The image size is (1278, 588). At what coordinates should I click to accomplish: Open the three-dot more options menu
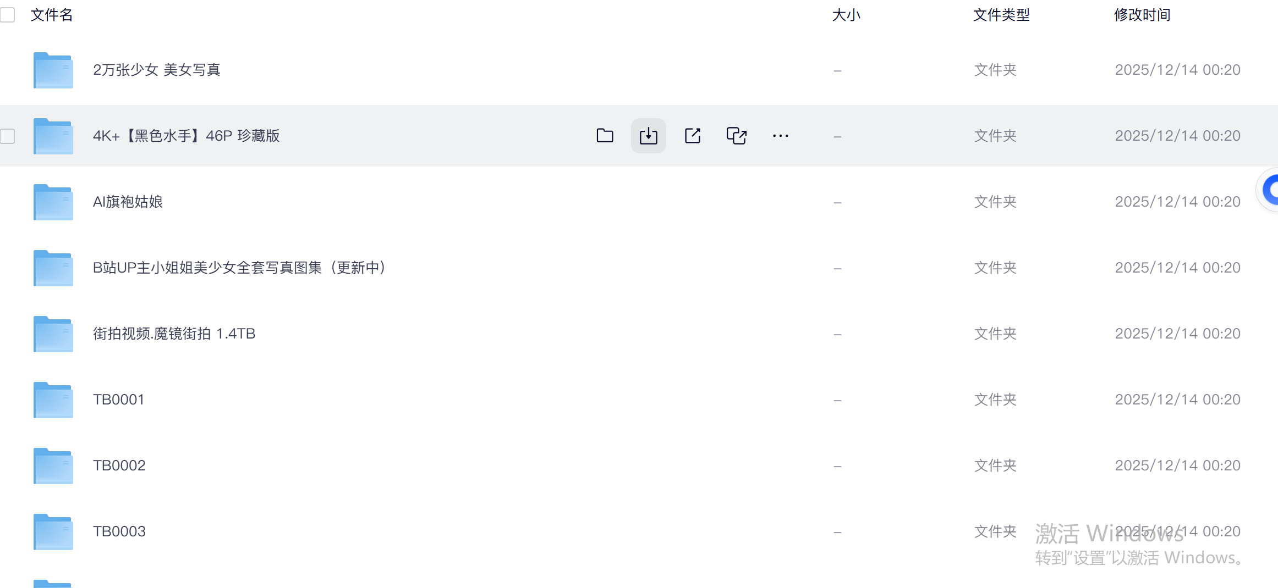point(780,136)
